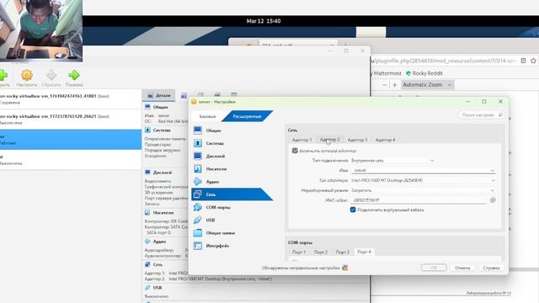539x303 pixels.
Task: Click Отмена button in settings dialog
Action: [x=462, y=268]
